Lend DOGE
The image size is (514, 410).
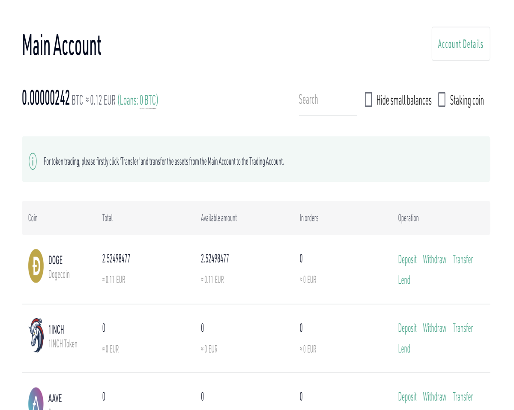click(404, 280)
